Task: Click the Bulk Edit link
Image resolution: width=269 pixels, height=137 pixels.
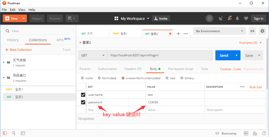Action: coord(256,87)
